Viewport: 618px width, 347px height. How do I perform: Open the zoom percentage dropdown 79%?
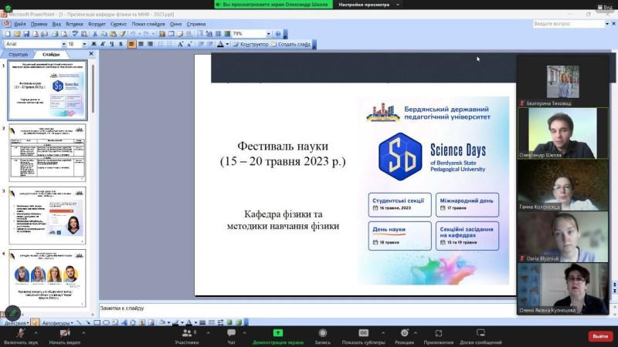click(268, 34)
